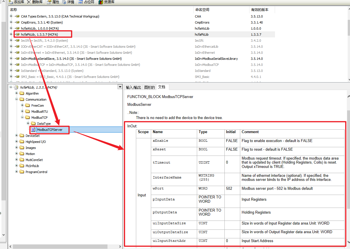Expand the hcfaPlcLib library entry

[x=11, y=35]
